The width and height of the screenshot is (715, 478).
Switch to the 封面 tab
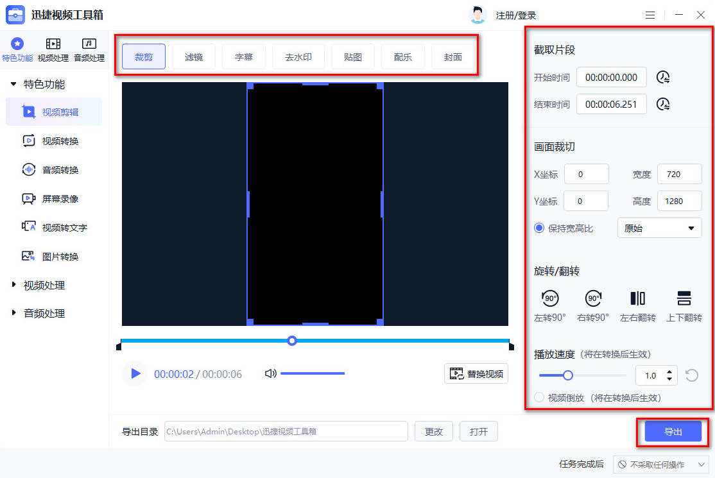452,56
